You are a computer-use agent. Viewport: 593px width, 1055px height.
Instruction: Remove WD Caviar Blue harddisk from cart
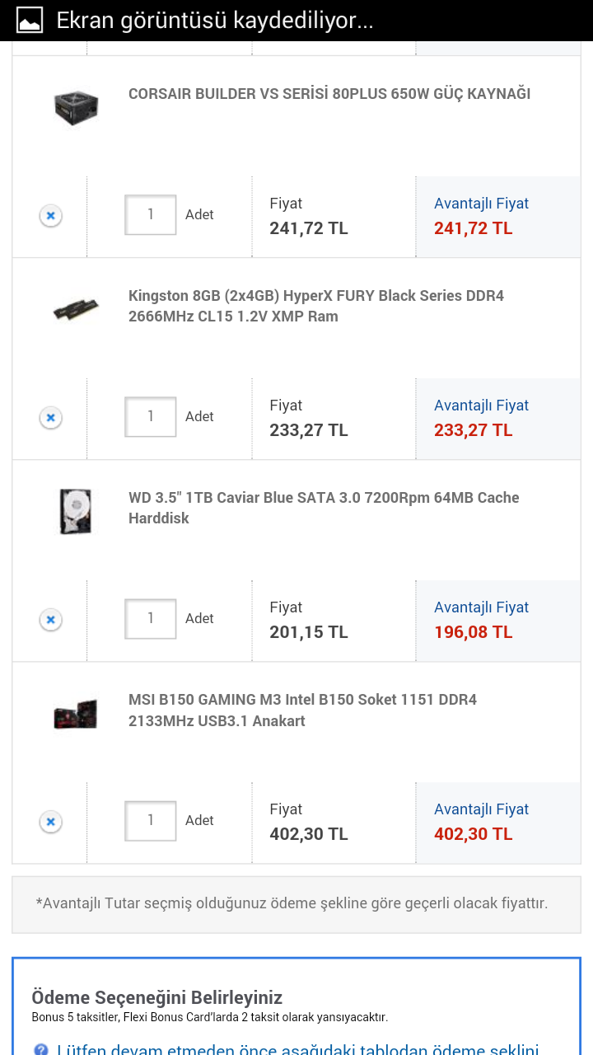[50, 620]
